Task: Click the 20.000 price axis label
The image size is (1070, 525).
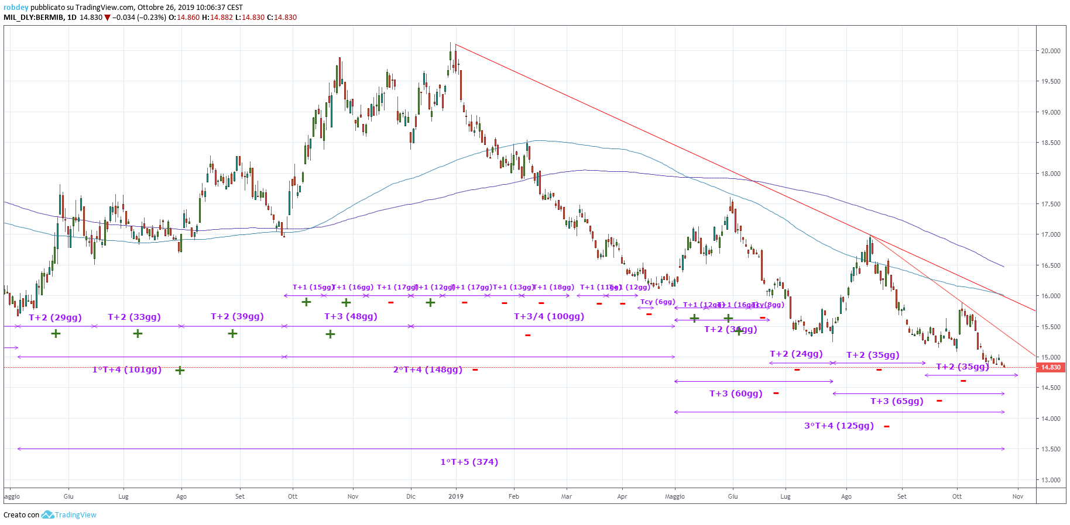Action: (1050, 51)
